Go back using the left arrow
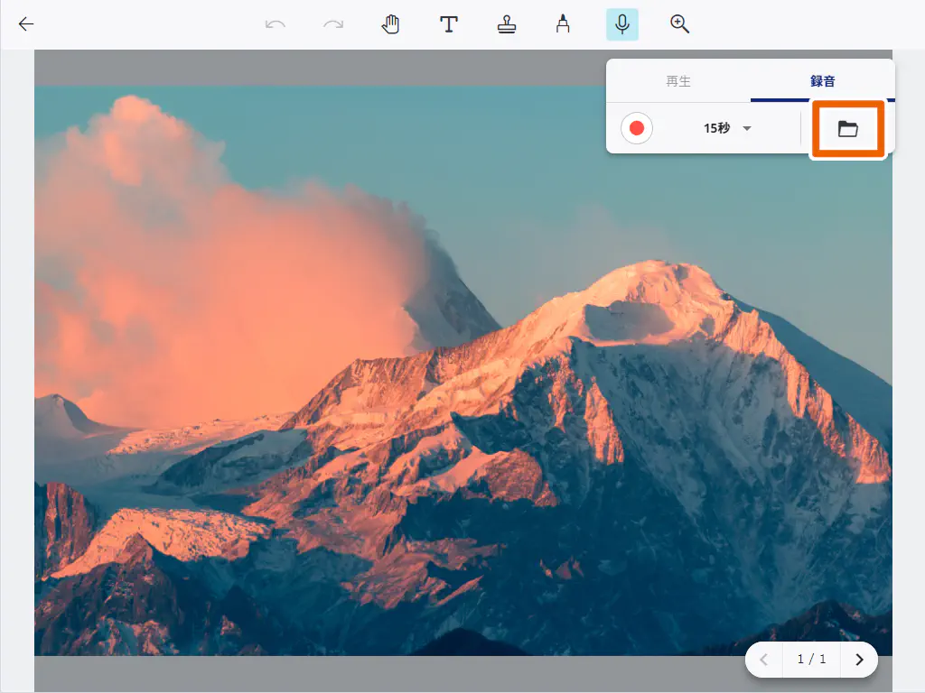The image size is (925, 693). tap(26, 24)
